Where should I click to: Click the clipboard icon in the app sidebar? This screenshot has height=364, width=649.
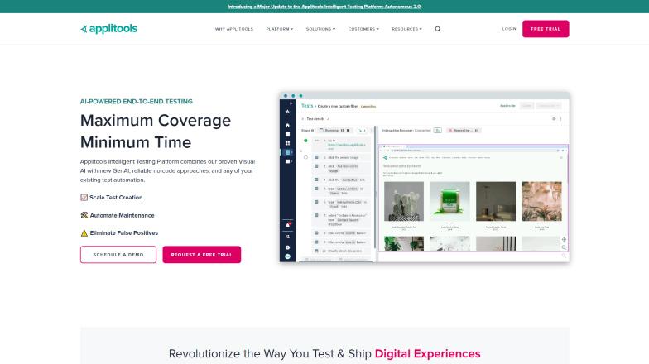287,134
